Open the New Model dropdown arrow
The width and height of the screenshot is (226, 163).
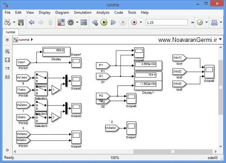pyautogui.click(x=14, y=23)
